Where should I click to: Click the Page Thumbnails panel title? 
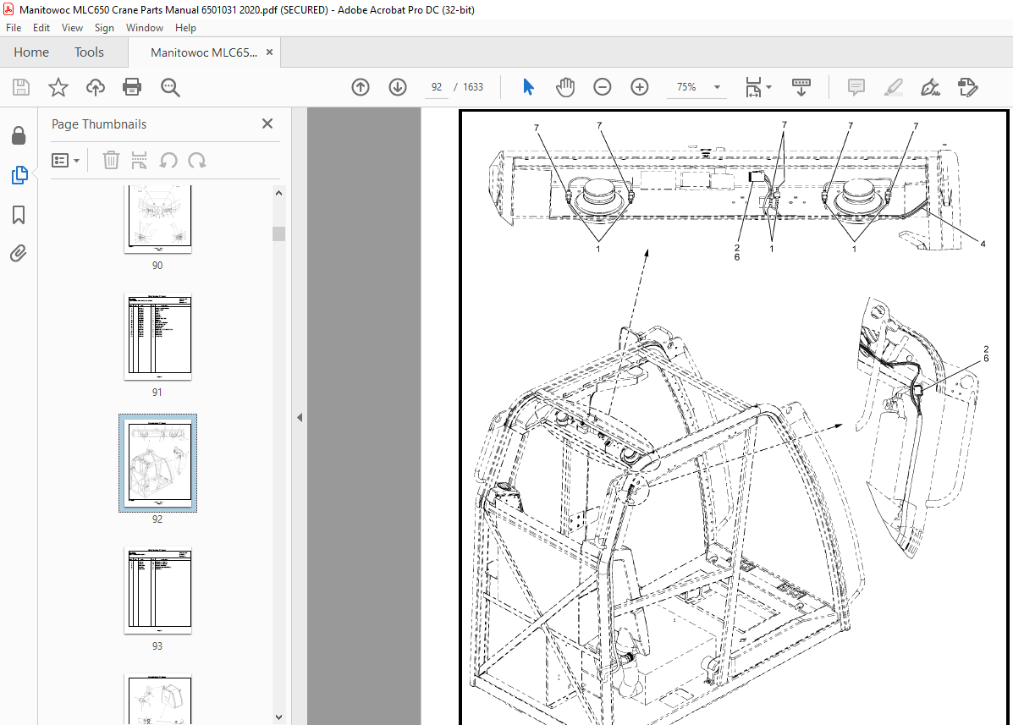tap(99, 124)
